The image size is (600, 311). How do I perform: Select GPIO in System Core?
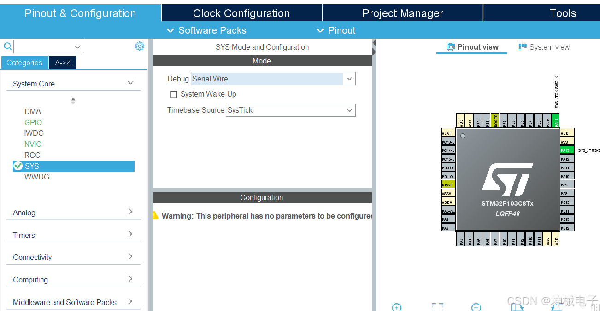(x=33, y=122)
